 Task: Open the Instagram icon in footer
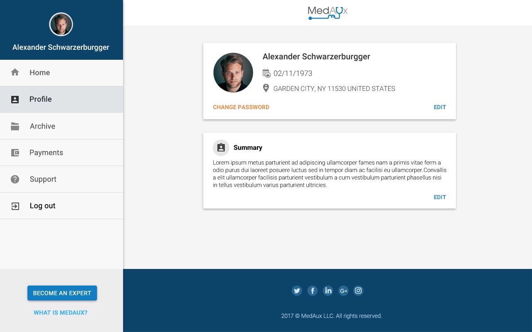[358, 291]
